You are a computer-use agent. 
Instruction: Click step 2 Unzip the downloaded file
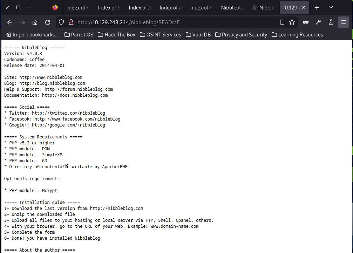(39, 214)
